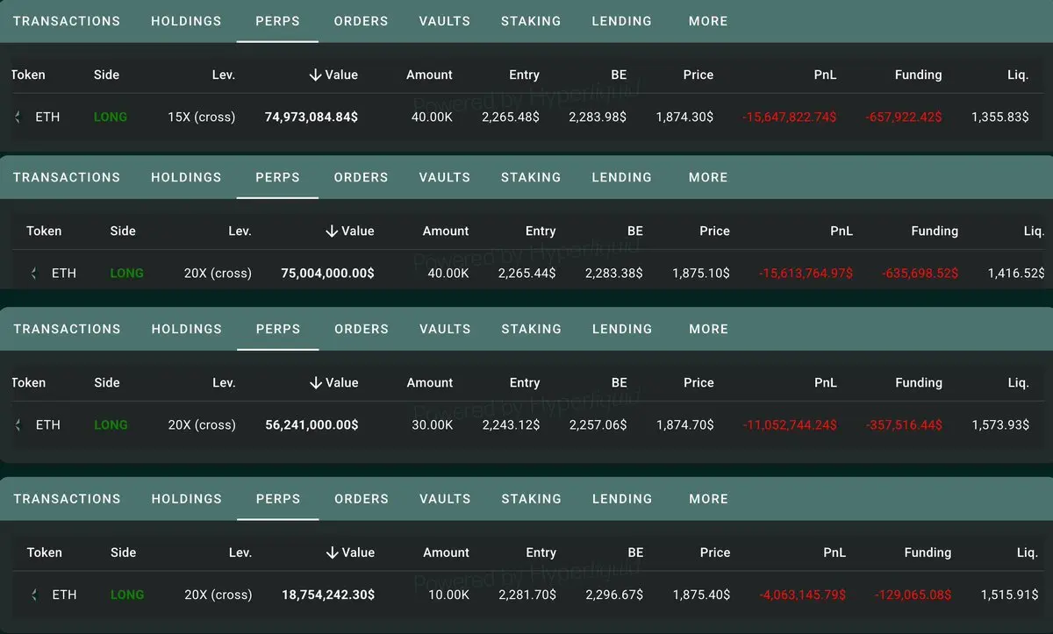Image resolution: width=1053 pixels, height=634 pixels.
Task: Switch to HOLDINGS tab in bottommost panel
Action: (187, 499)
